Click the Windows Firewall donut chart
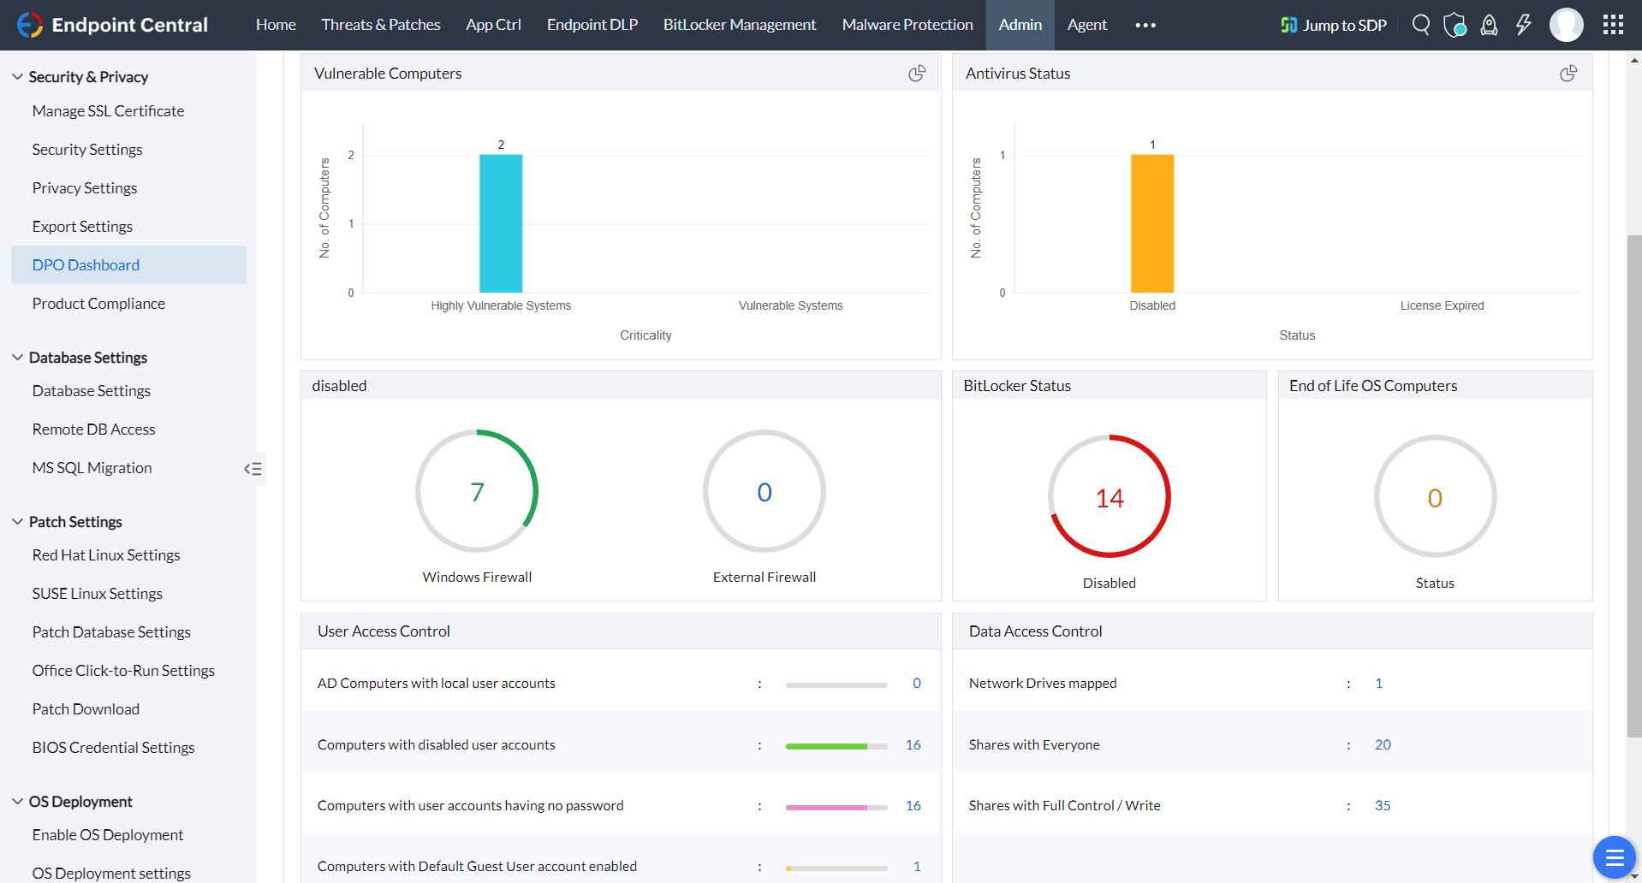Viewport: 1642px width, 883px height. (x=477, y=491)
